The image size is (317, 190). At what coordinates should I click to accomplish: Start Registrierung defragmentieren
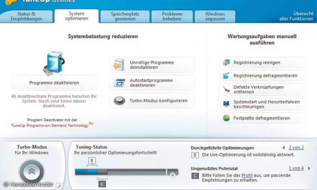(262, 76)
